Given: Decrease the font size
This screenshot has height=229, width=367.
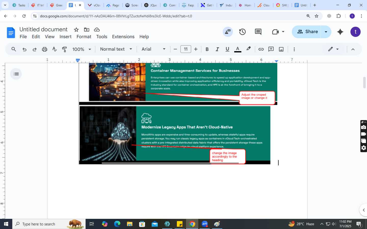Looking at the screenshot, I should [175, 49].
